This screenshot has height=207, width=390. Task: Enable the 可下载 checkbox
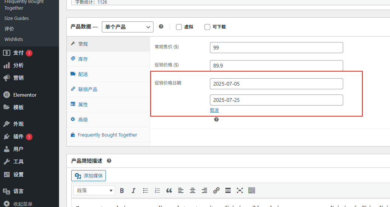(207, 27)
